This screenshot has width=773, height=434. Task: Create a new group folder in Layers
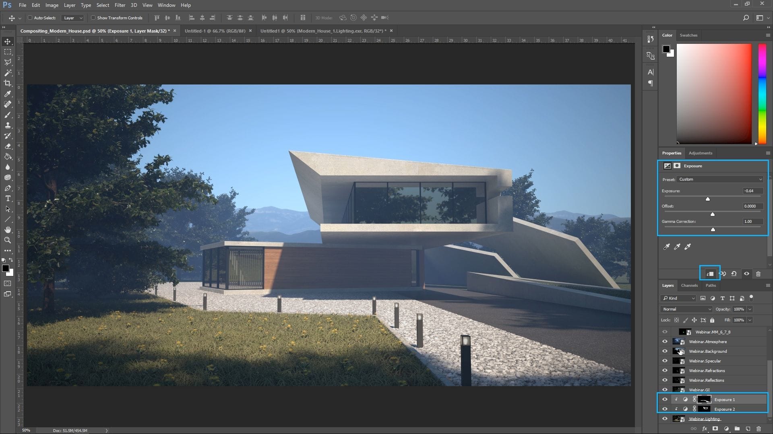tap(737, 429)
